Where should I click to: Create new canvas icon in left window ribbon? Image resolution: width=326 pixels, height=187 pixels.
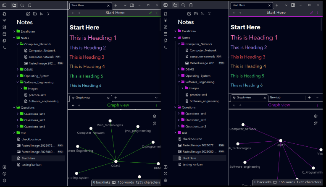4,27
